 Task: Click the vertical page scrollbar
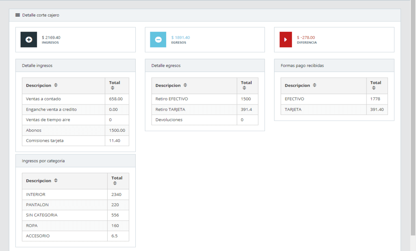(x=413, y=122)
